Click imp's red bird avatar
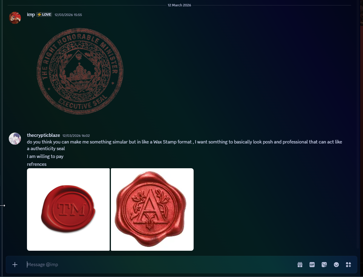Image resolution: width=363 pixels, height=277 pixels. click(15, 18)
